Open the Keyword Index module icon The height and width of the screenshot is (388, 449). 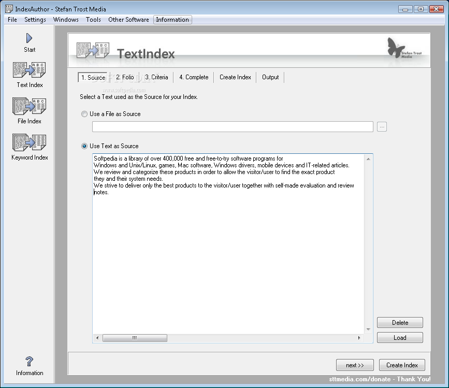point(29,142)
